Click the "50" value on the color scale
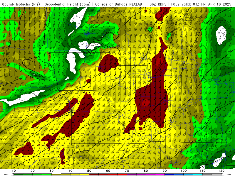This screenshot has width=235, height=176. [89, 171]
